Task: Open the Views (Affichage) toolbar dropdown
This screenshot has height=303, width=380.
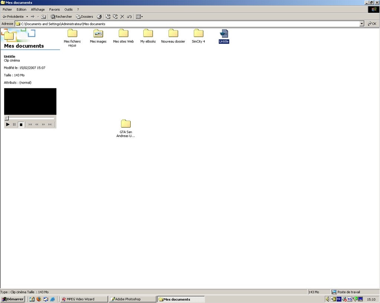Action: point(139,17)
